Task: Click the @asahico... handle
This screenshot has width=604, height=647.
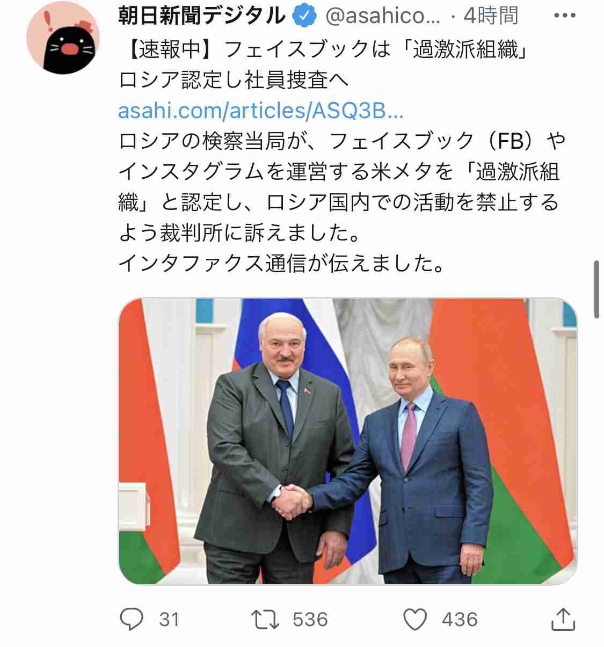Action: 382,16
